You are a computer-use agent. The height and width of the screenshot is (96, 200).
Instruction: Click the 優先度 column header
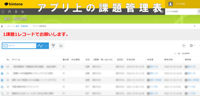(x=66, y=60)
